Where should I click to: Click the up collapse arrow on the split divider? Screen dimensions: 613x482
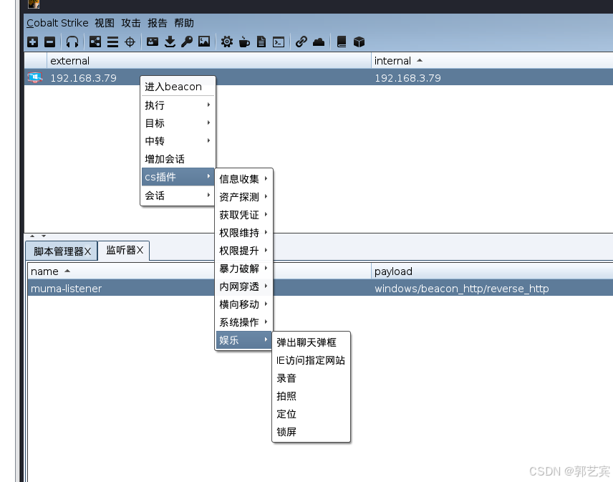pyautogui.click(x=32, y=236)
